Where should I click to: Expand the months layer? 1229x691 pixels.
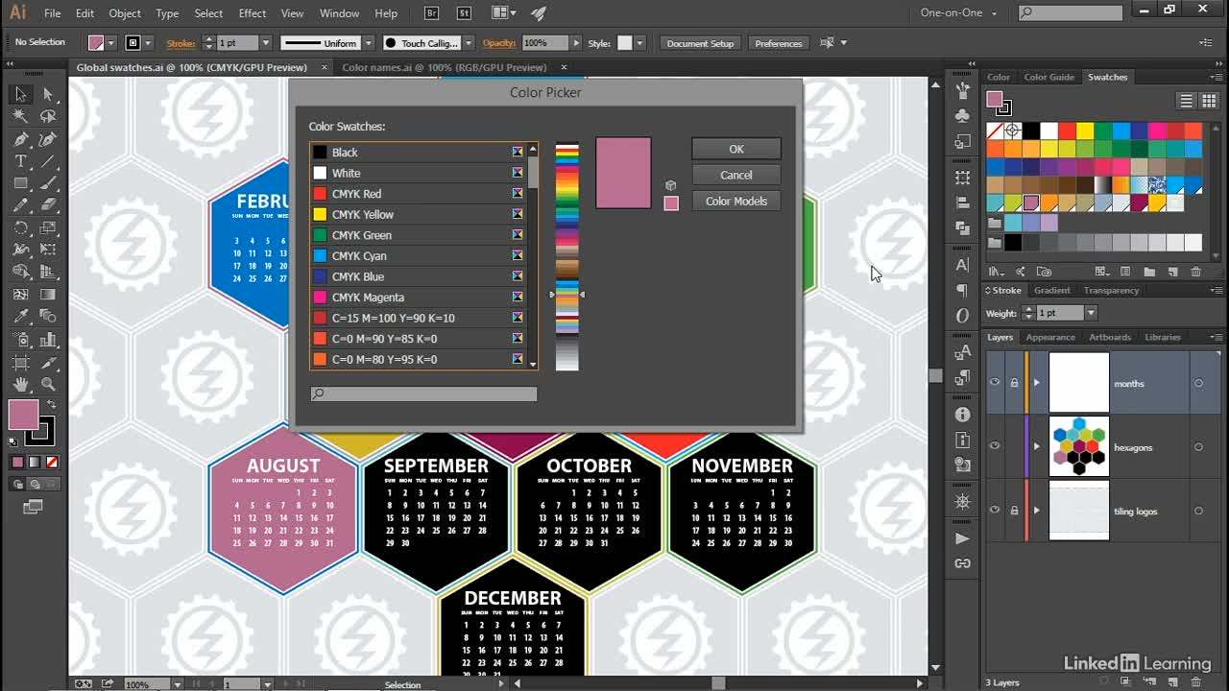1036,383
